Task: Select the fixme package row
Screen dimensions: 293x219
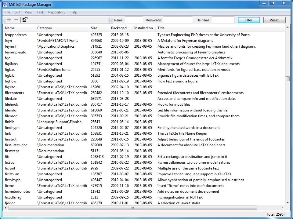Action: 144,185
